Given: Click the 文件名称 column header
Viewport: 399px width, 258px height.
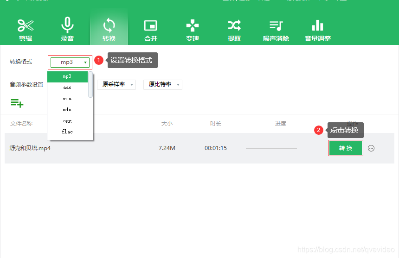Looking at the screenshot, I should tap(21, 124).
